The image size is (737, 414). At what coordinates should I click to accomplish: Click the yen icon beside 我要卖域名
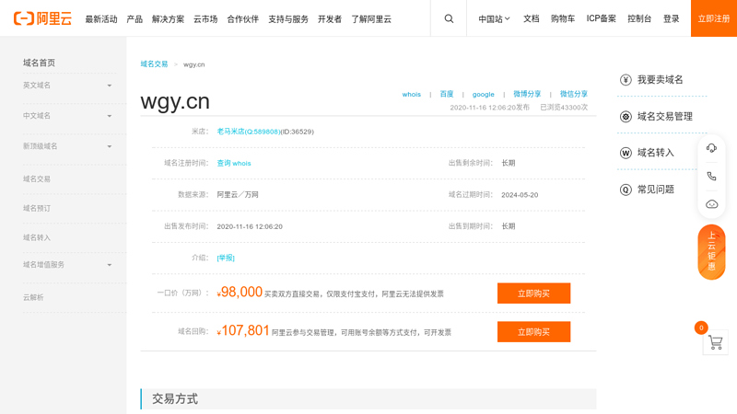(x=626, y=80)
